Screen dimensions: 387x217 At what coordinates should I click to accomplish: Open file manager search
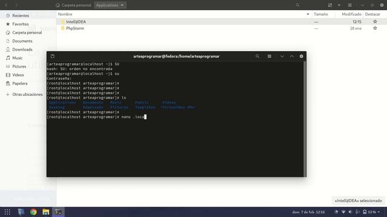tap(298, 5)
